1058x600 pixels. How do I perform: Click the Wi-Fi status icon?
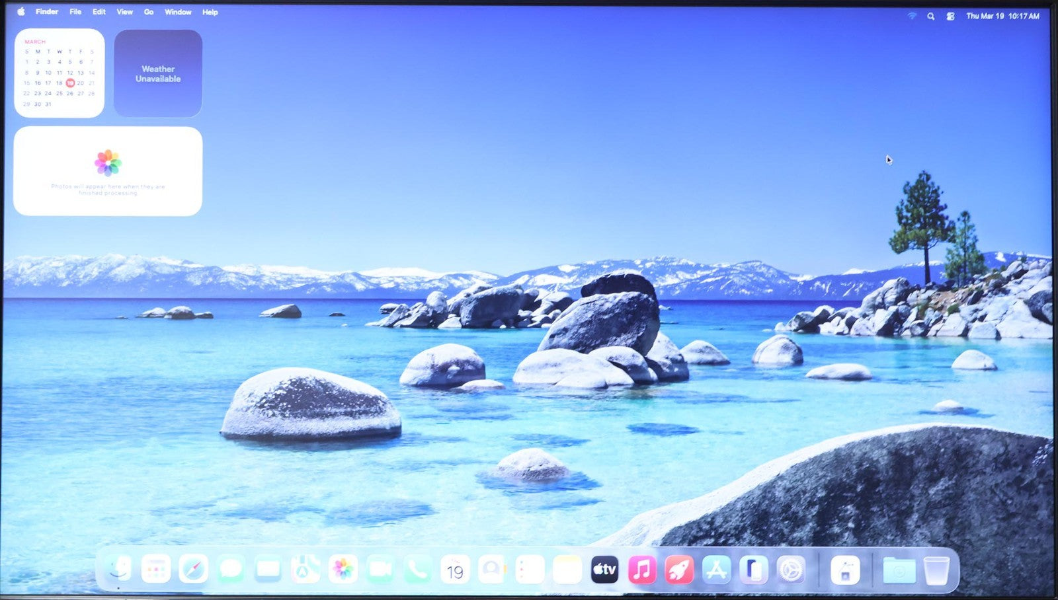point(912,16)
